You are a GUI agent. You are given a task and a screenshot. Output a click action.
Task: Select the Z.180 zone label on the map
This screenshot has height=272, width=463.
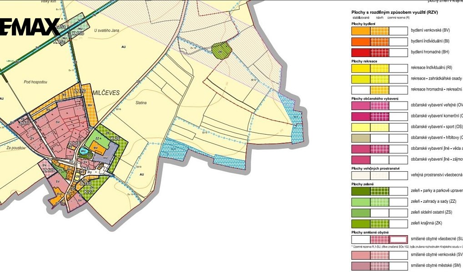[86, 184]
